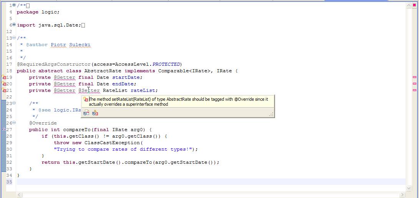Click the override indicator triangle on line 27
The height and width of the screenshot is (198, 419).
[x=3, y=130]
